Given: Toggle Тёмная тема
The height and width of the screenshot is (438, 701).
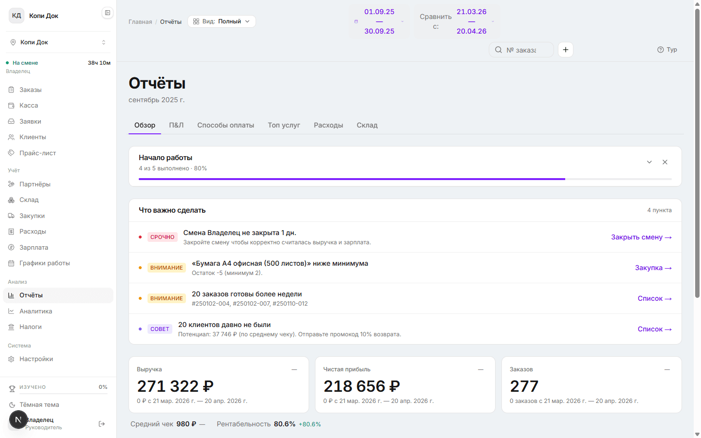Looking at the screenshot, I should [x=58, y=405].
